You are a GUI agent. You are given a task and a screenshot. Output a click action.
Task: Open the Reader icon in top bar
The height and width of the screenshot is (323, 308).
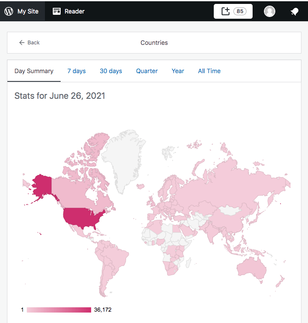pos(57,11)
